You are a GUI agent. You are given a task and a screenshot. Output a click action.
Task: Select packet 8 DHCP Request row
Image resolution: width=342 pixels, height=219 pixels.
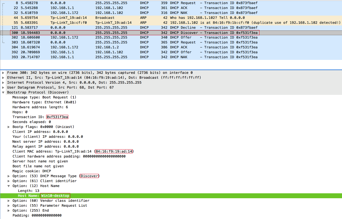(171, 3)
